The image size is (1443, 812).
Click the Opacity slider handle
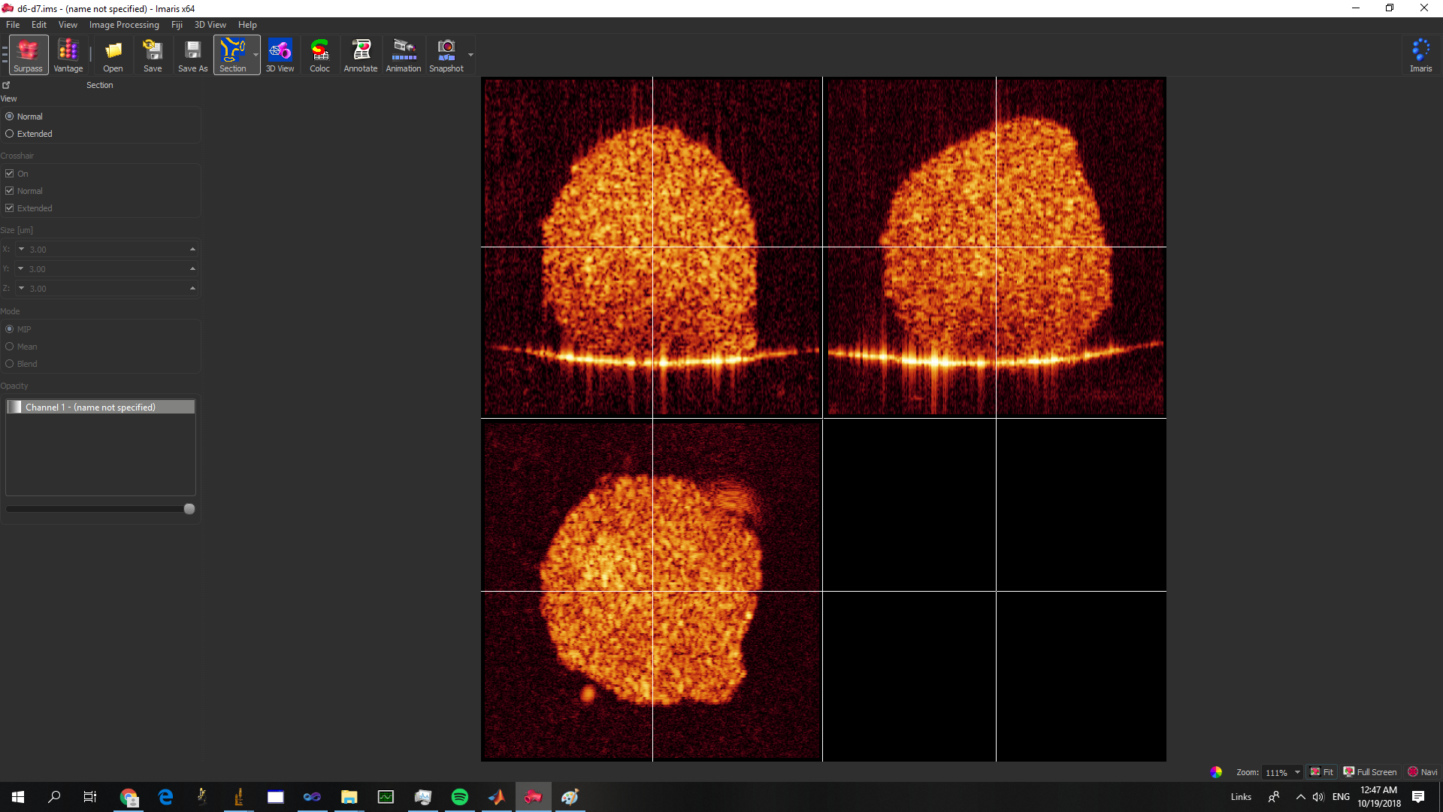[x=189, y=509]
